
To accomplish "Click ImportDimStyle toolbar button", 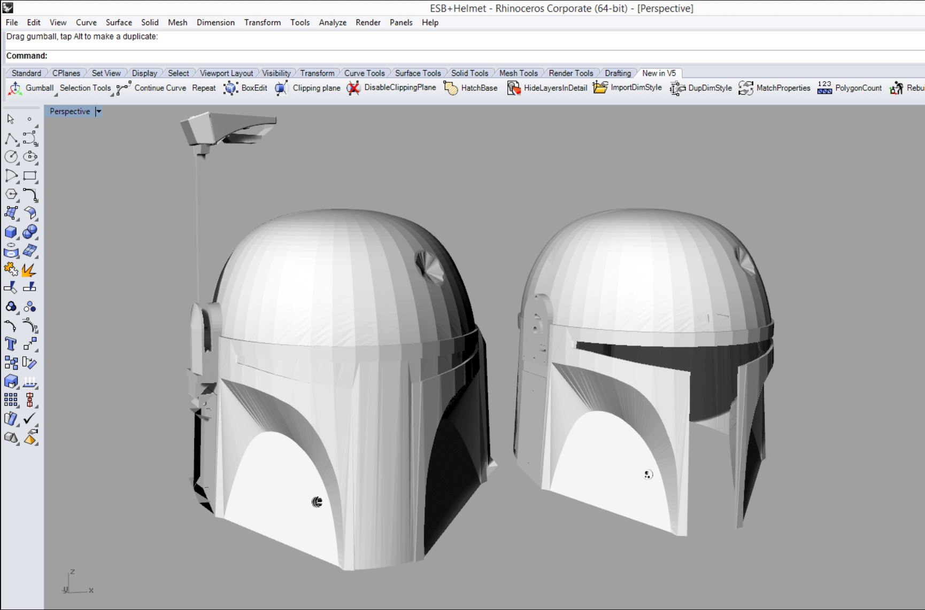I will pos(628,88).
